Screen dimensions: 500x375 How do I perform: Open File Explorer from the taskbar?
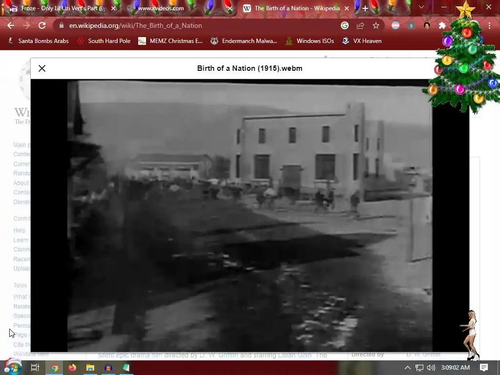pyautogui.click(x=90, y=368)
